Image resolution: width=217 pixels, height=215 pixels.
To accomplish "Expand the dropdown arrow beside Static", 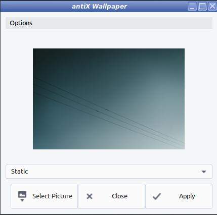I will 204,172.
